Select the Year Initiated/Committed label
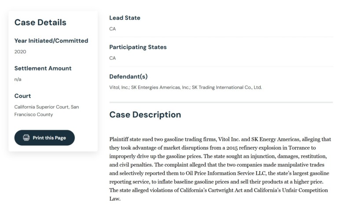The height and width of the screenshot is (209, 352). [x=51, y=40]
